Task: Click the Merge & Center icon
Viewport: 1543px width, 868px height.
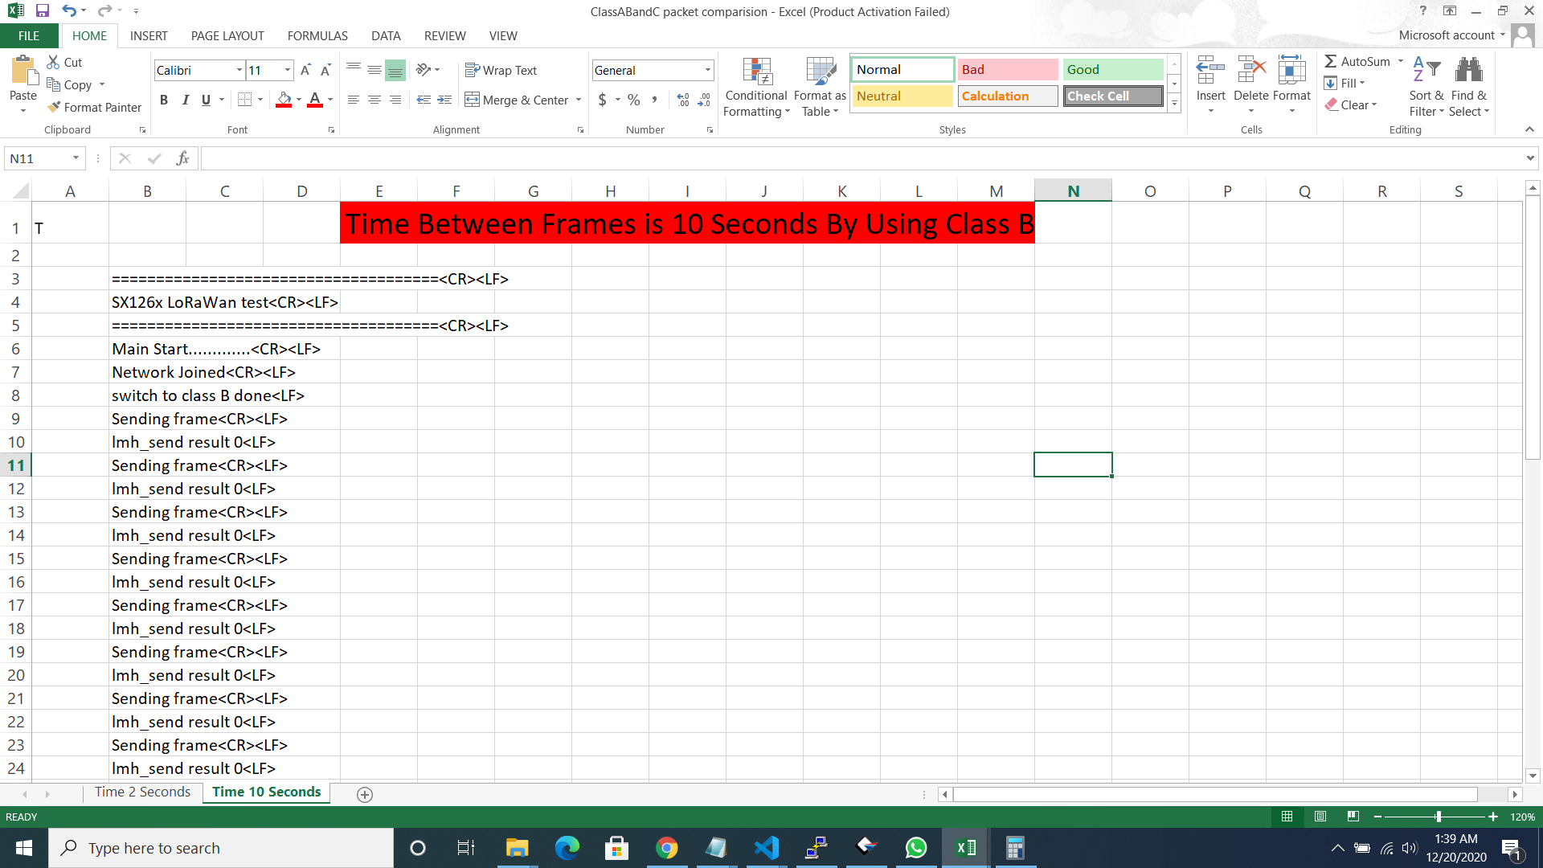Action: tap(473, 100)
